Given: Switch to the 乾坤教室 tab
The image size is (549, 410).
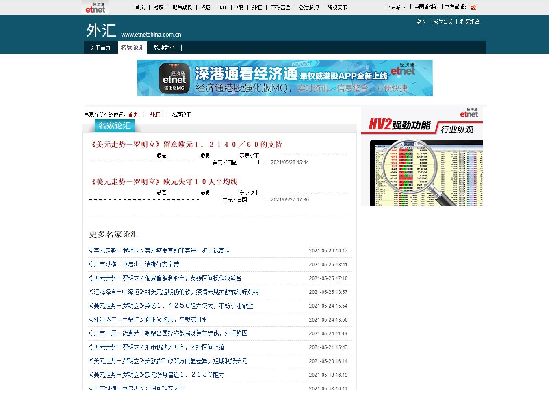Looking at the screenshot, I should pyautogui.click(x=164, y=47).
